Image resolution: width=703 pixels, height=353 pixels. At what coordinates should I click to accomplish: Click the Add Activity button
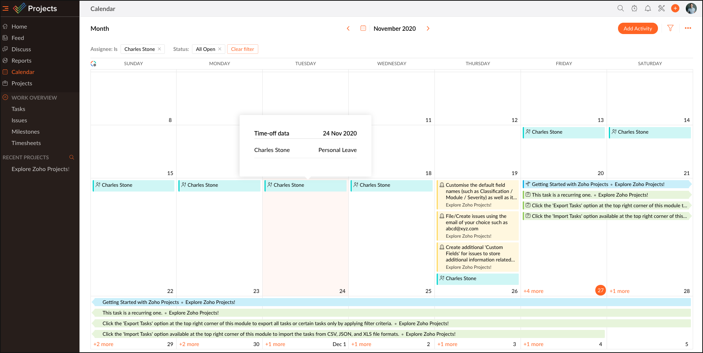coord(638,28)
